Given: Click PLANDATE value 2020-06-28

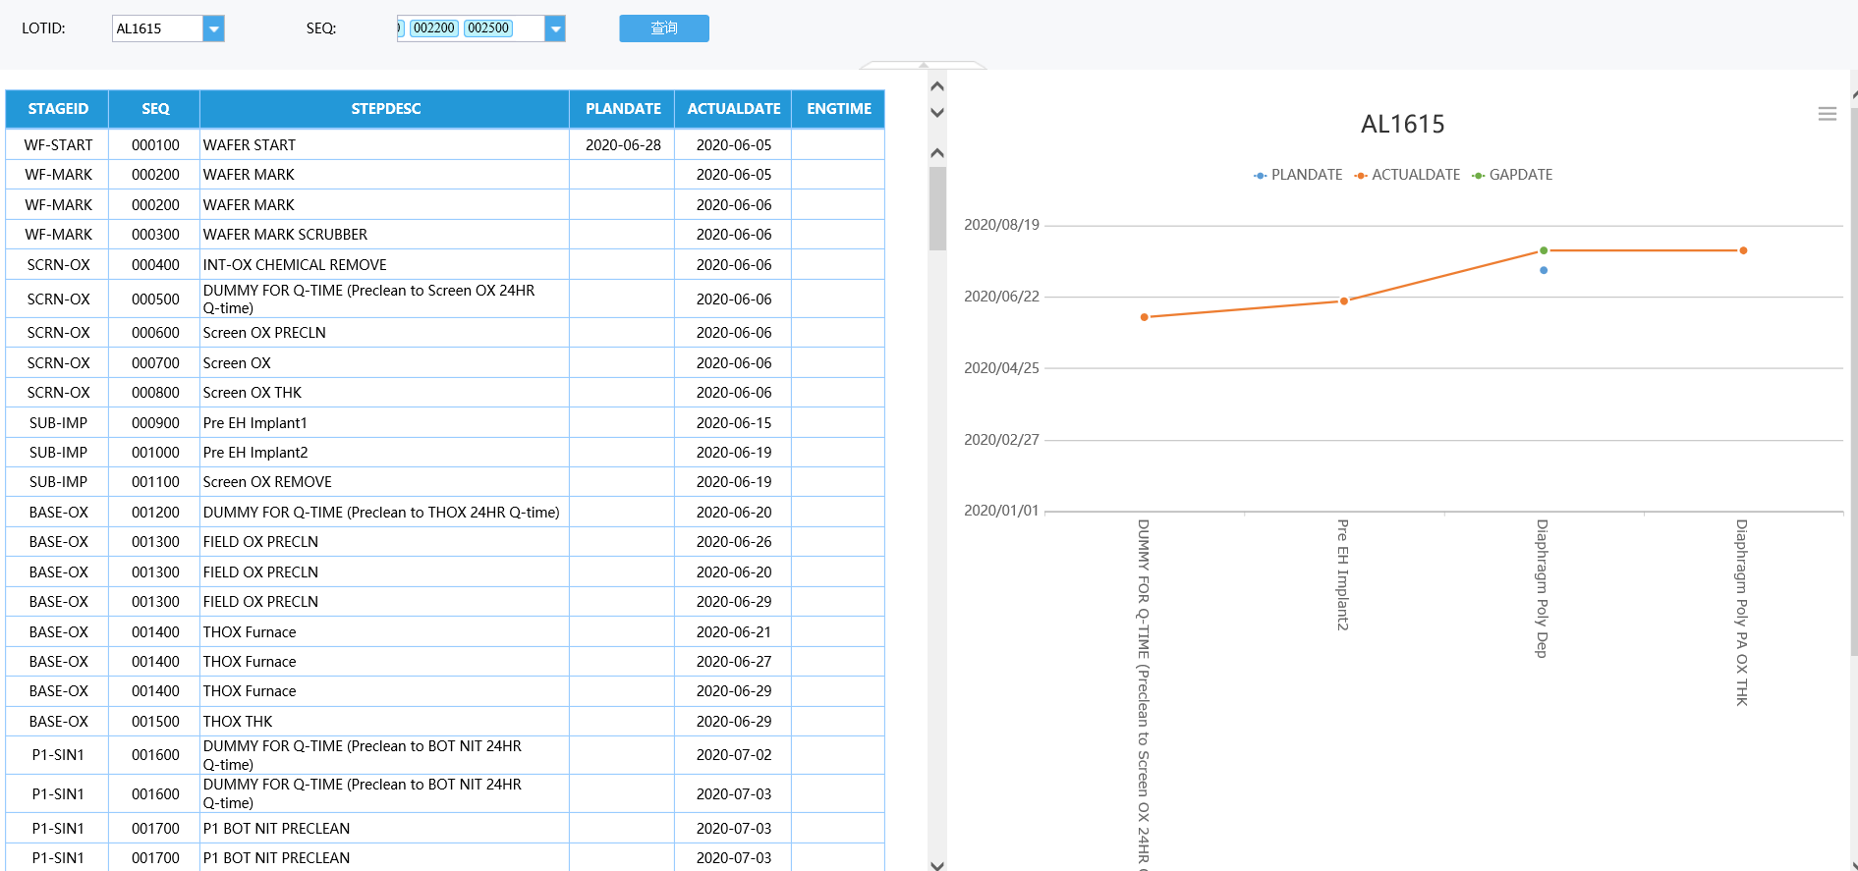Looking at the screenshot, I should 623,145.
